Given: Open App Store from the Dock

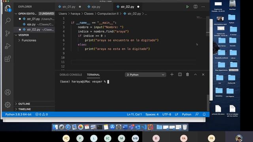Looking at the screenshot, I should click(x=112, y=127).
